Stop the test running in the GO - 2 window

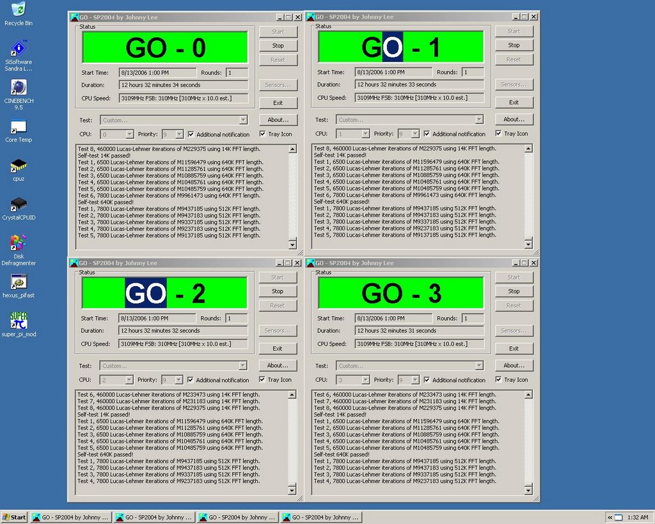(278, 291)
